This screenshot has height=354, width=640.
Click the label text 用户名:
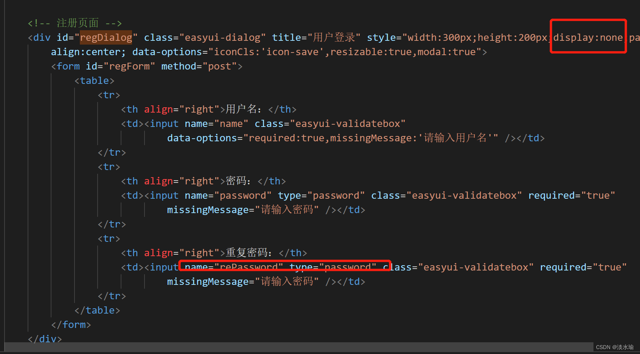244,109
